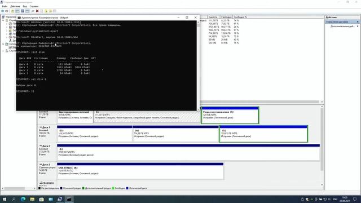Open Help via the blue question-mark toolbar icon

pyautogui.click(x=23, y=11)
